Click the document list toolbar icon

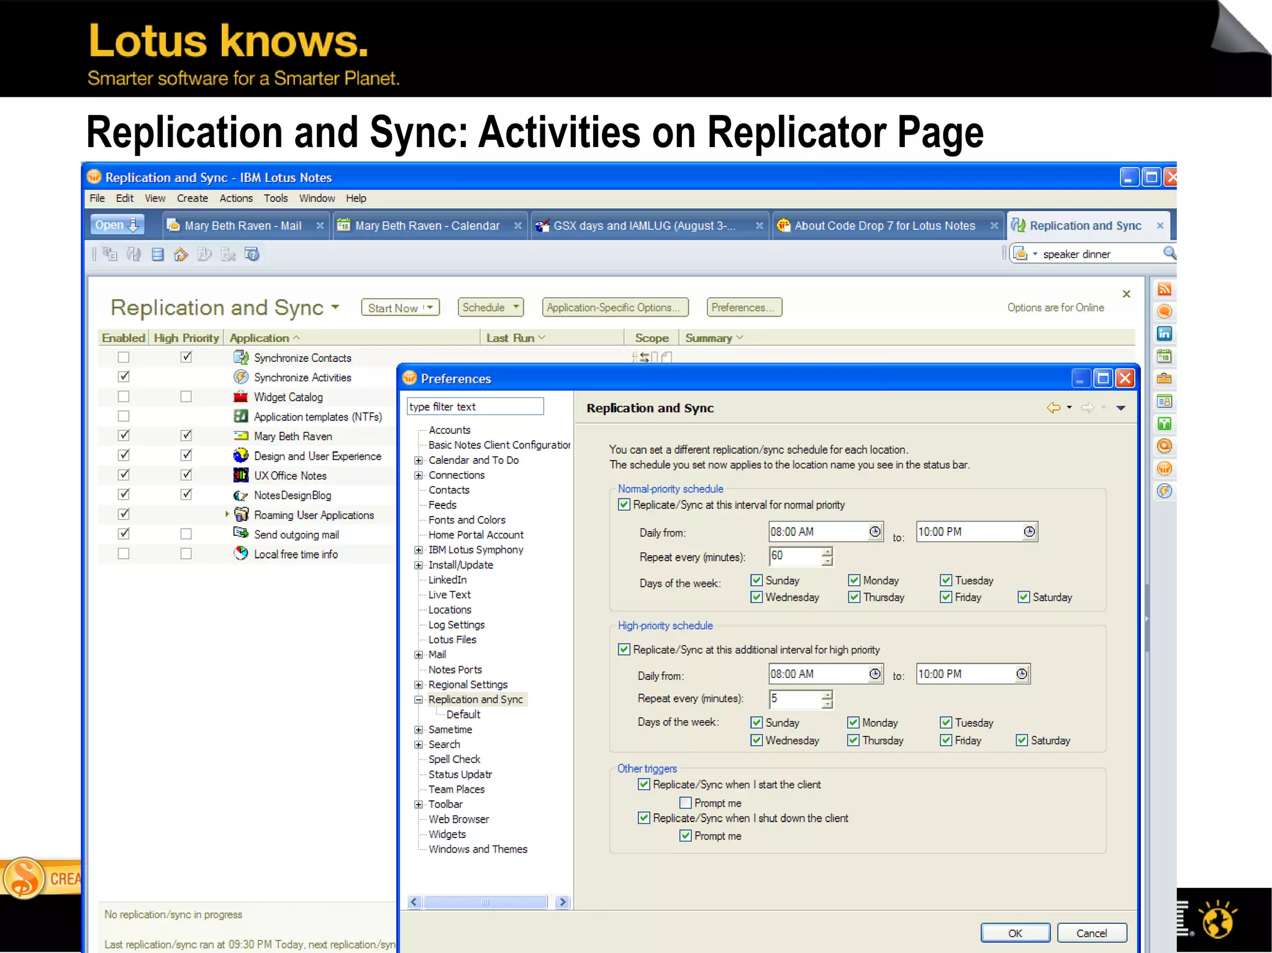click(158, 254)
